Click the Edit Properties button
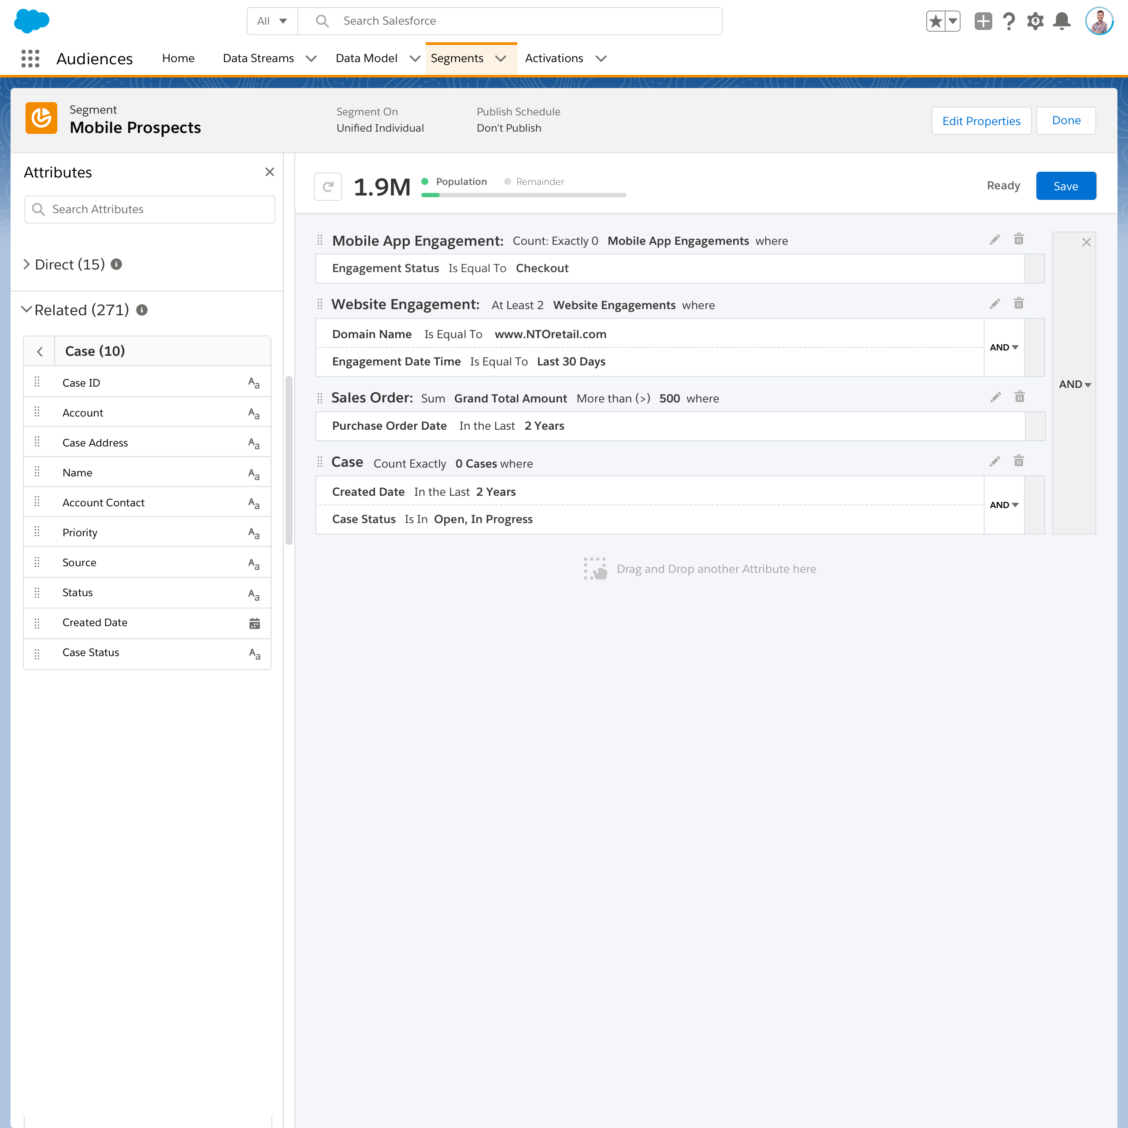Viewport: 1128px width, 1128px height. (x=981, y=121)
